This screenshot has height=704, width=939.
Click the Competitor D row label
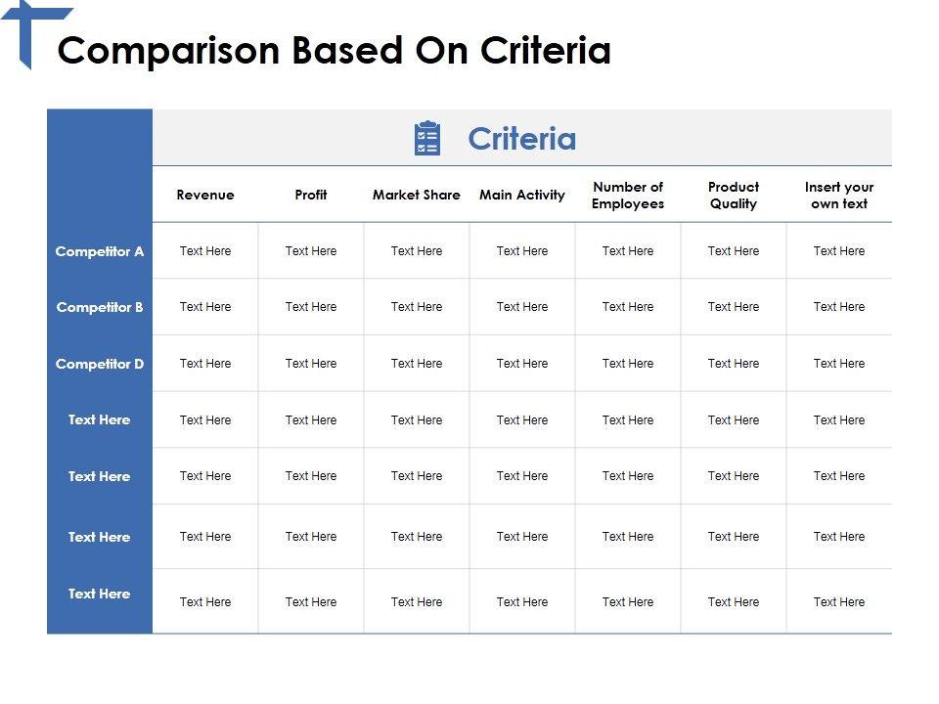pos(100,364)
